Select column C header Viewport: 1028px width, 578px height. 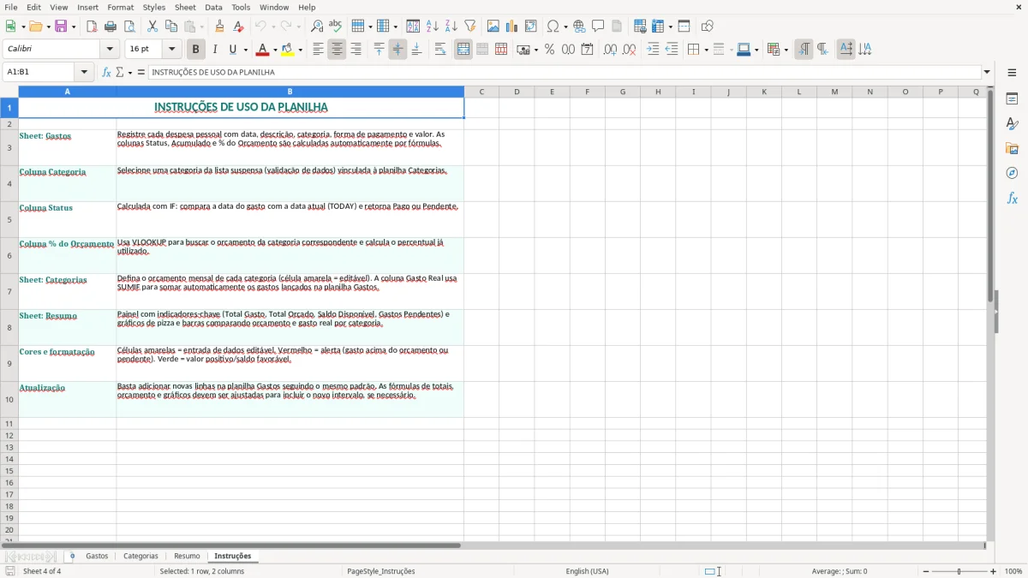coord(481,92)
